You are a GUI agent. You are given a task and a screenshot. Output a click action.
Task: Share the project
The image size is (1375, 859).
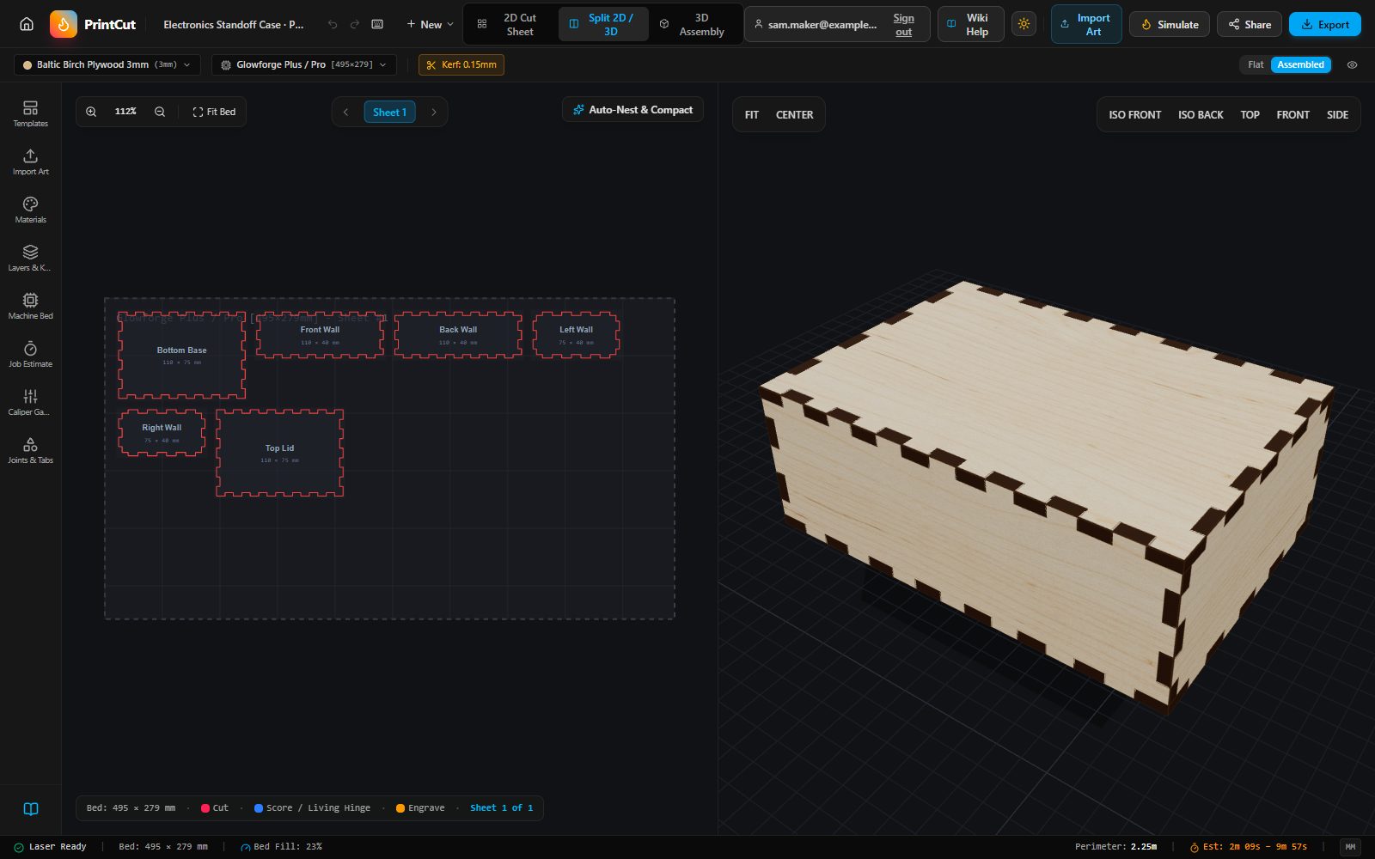click(1250, 24)
